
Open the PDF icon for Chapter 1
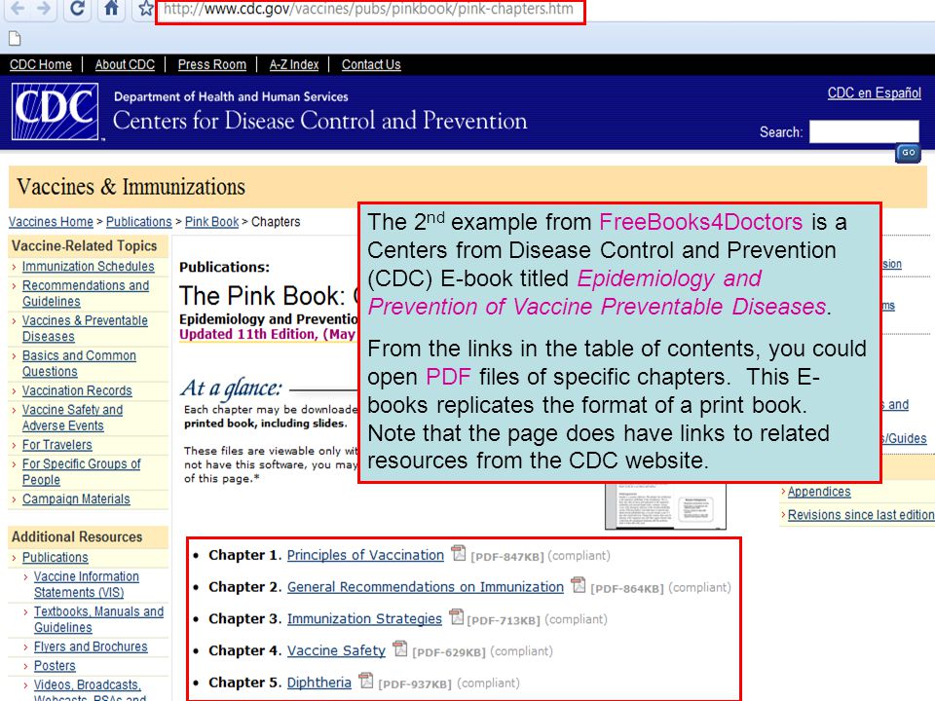pos(458,553)
